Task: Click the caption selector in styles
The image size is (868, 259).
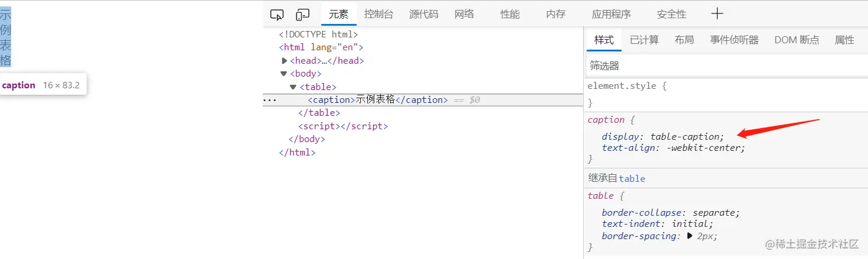Action: [x=606, y=120]
